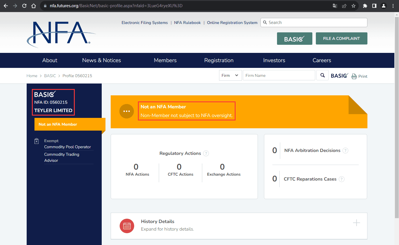399x245 pixels.
Task: Go back using the browser back arrow
Action: point(6,6)
